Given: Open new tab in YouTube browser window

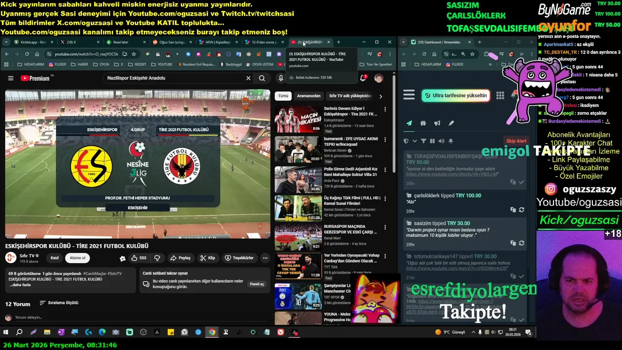Looking at the screenshot, I should (339, 42).
